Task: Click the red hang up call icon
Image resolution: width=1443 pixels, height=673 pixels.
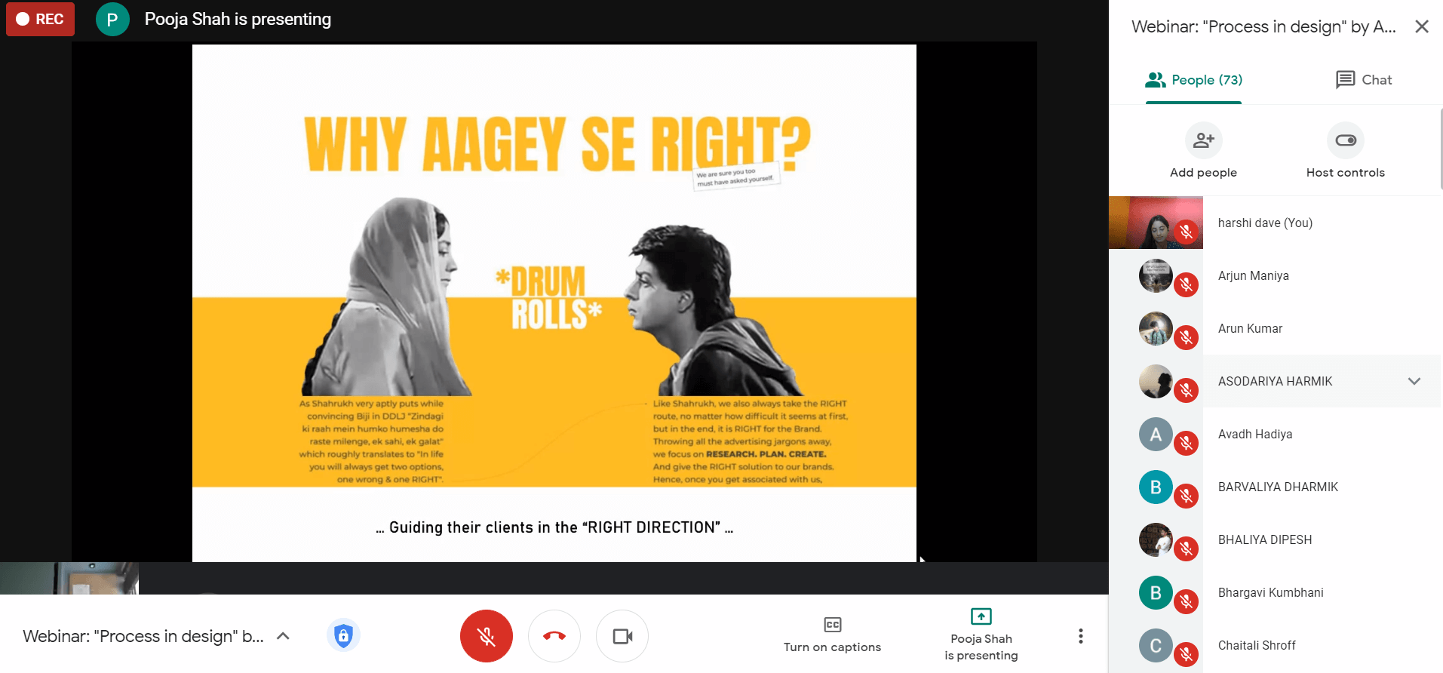Action: 554,636
